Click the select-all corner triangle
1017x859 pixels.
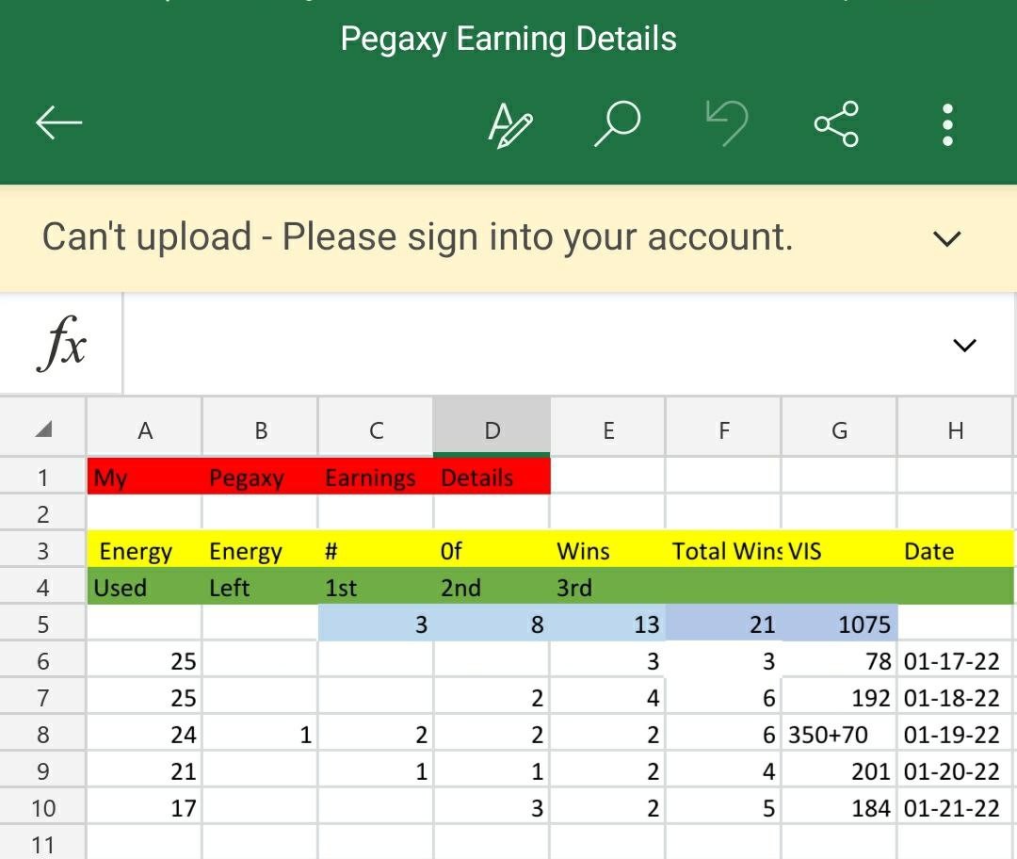tap(42, 429)
